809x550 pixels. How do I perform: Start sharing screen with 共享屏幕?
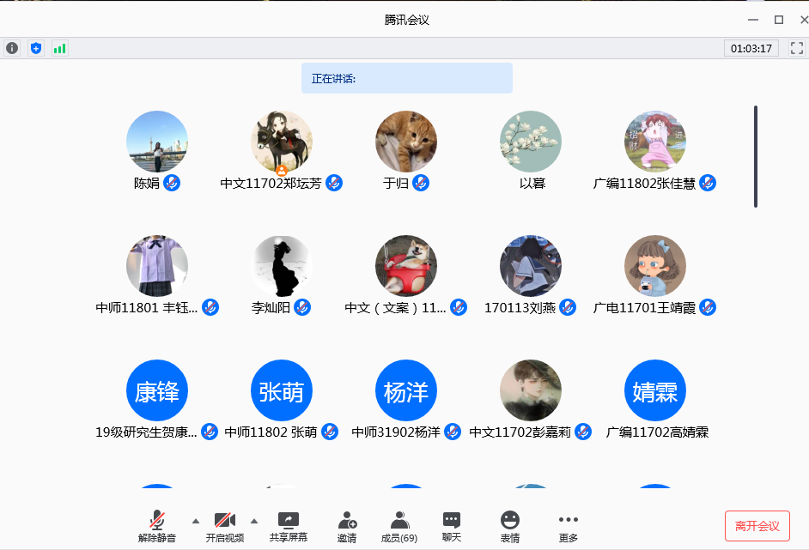tap(289, 526)
